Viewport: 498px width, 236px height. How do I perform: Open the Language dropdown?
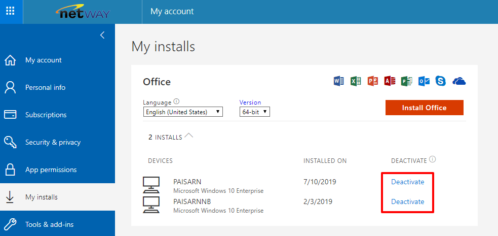point(183,112)
